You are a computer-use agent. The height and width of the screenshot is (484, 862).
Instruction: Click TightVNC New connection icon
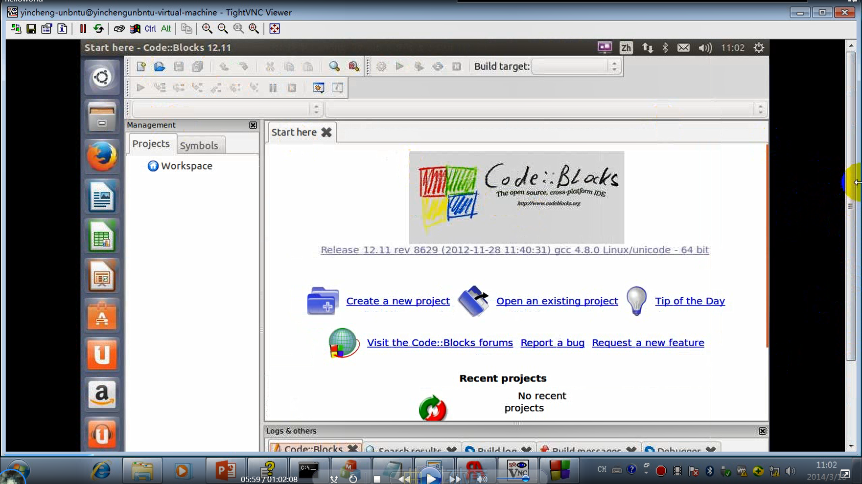pyautogui.click(x=16, y=29)
